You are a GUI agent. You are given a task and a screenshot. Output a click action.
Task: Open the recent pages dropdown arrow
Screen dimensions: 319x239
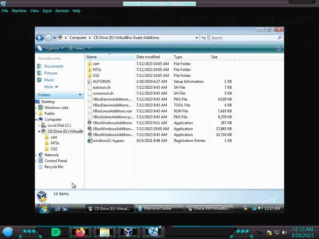pos(55,38)
